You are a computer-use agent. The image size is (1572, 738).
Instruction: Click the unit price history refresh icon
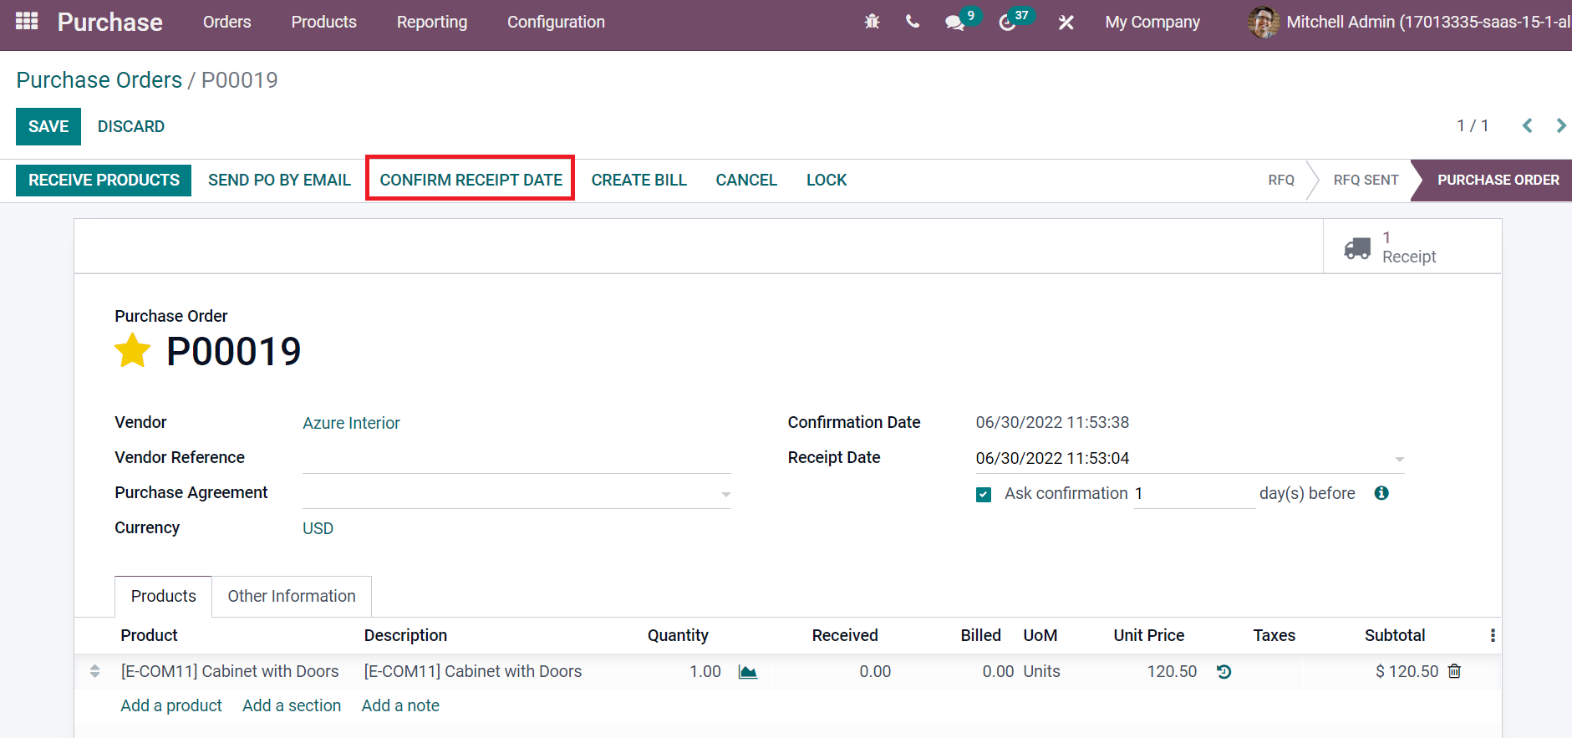click(x=1224, y=672)
